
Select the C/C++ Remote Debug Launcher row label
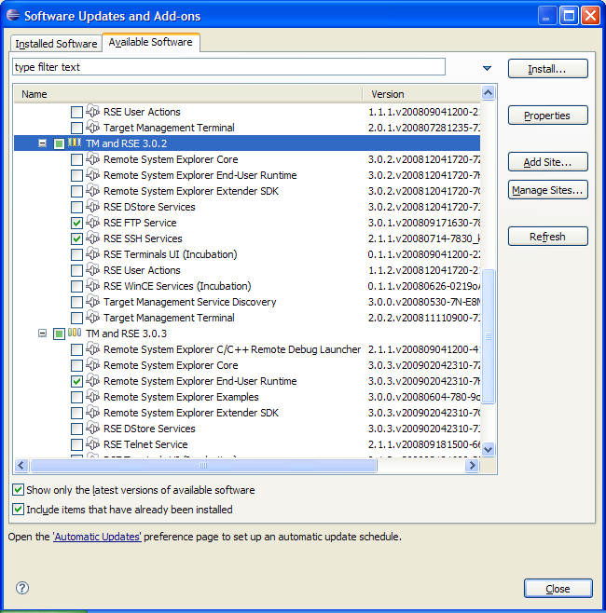coord(231,349)
